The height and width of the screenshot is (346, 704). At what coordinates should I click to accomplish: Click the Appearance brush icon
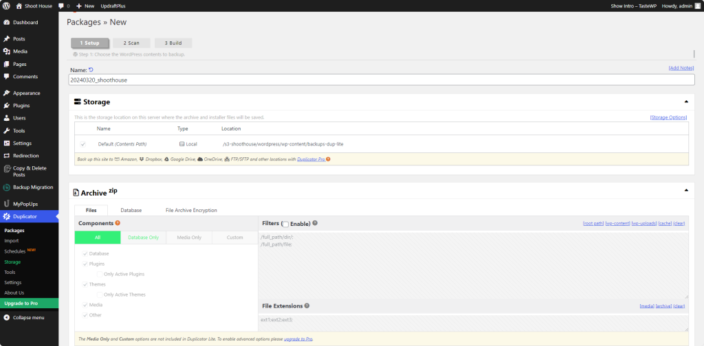[7, 93]
